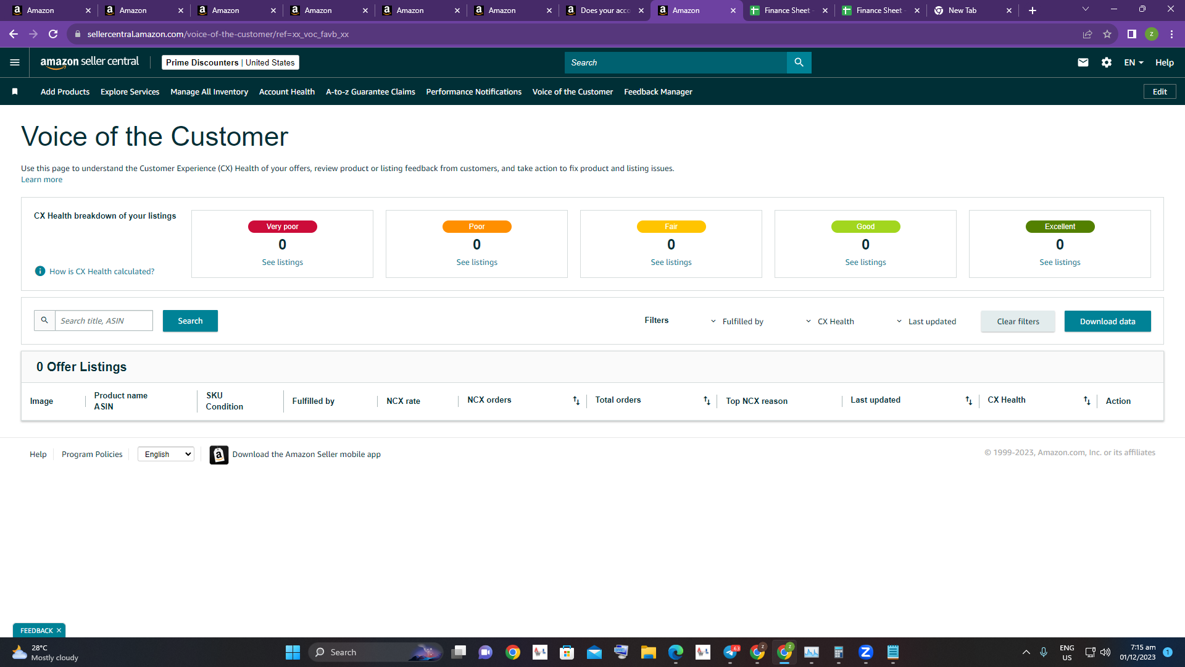Open the Help link in the top header
Screen dimensions: 1185x667
coord(1164,62)
